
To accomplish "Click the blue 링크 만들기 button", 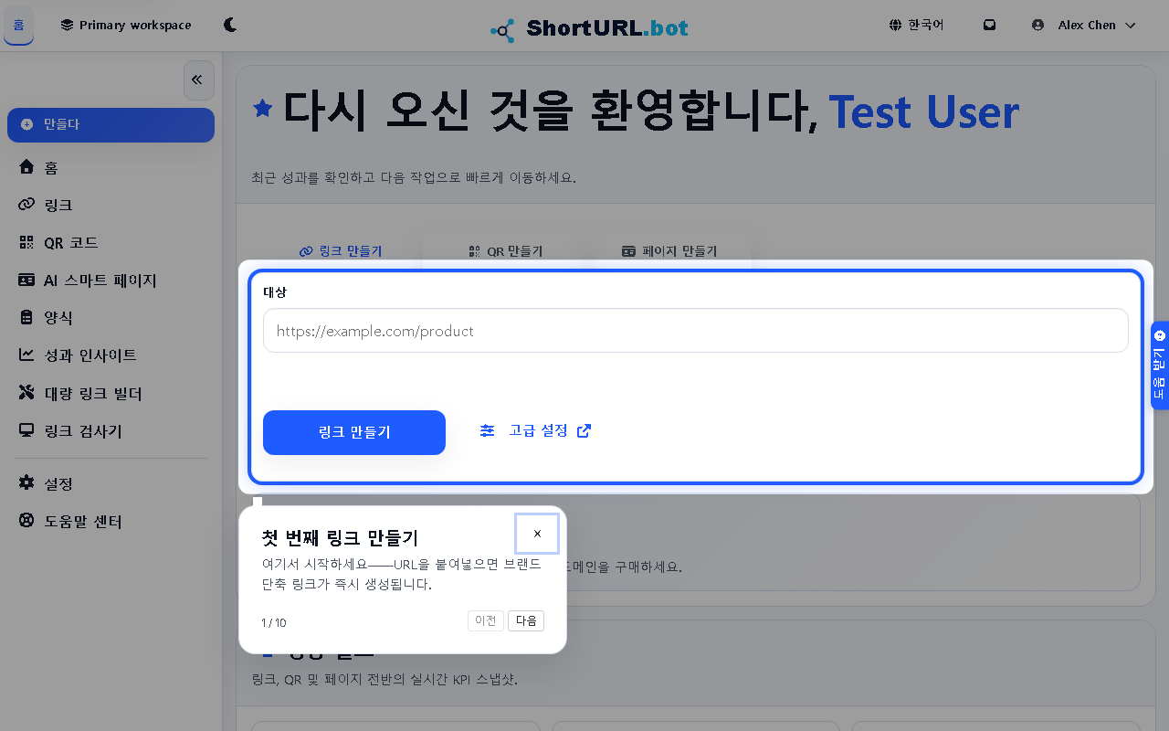I will click(x=354, y=432).
